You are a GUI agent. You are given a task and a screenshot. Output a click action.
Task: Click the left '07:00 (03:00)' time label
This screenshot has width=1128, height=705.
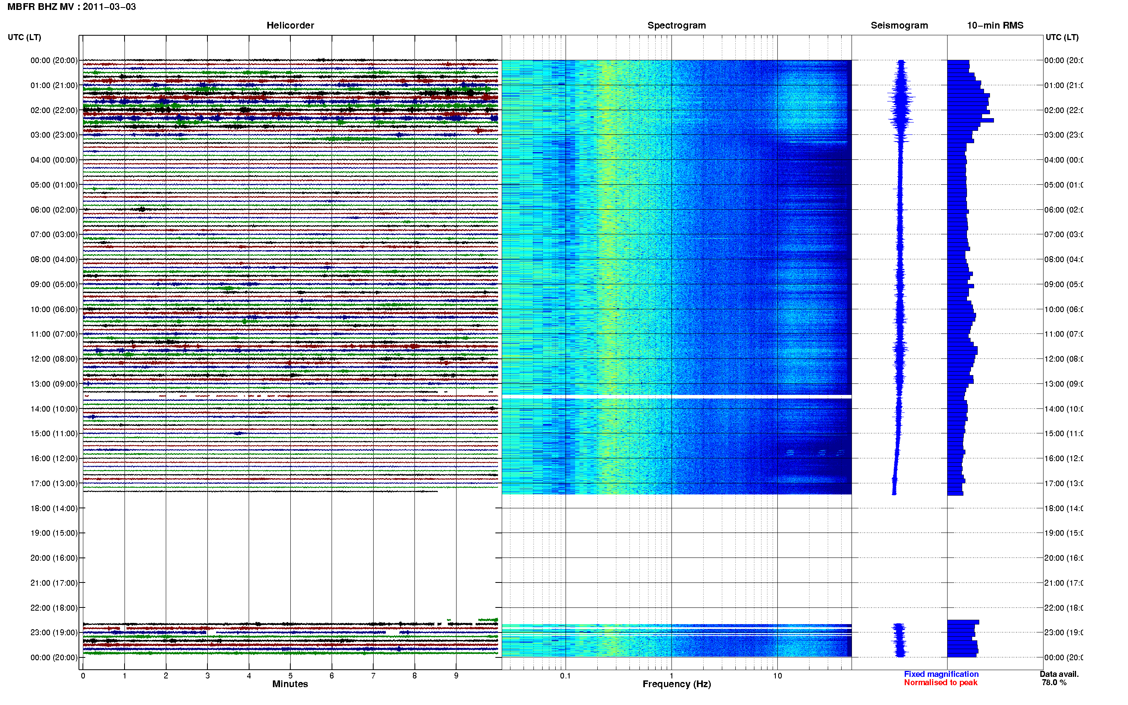click(54, 234)
